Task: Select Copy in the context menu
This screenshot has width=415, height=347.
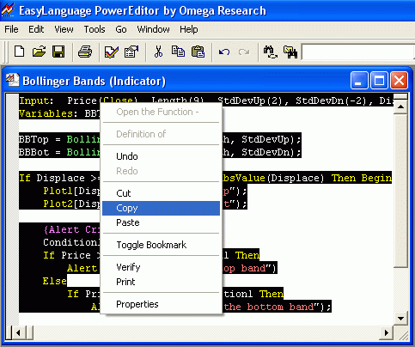Action: click(x=161, y=208)
